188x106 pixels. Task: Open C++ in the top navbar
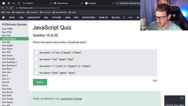point(131,18)
